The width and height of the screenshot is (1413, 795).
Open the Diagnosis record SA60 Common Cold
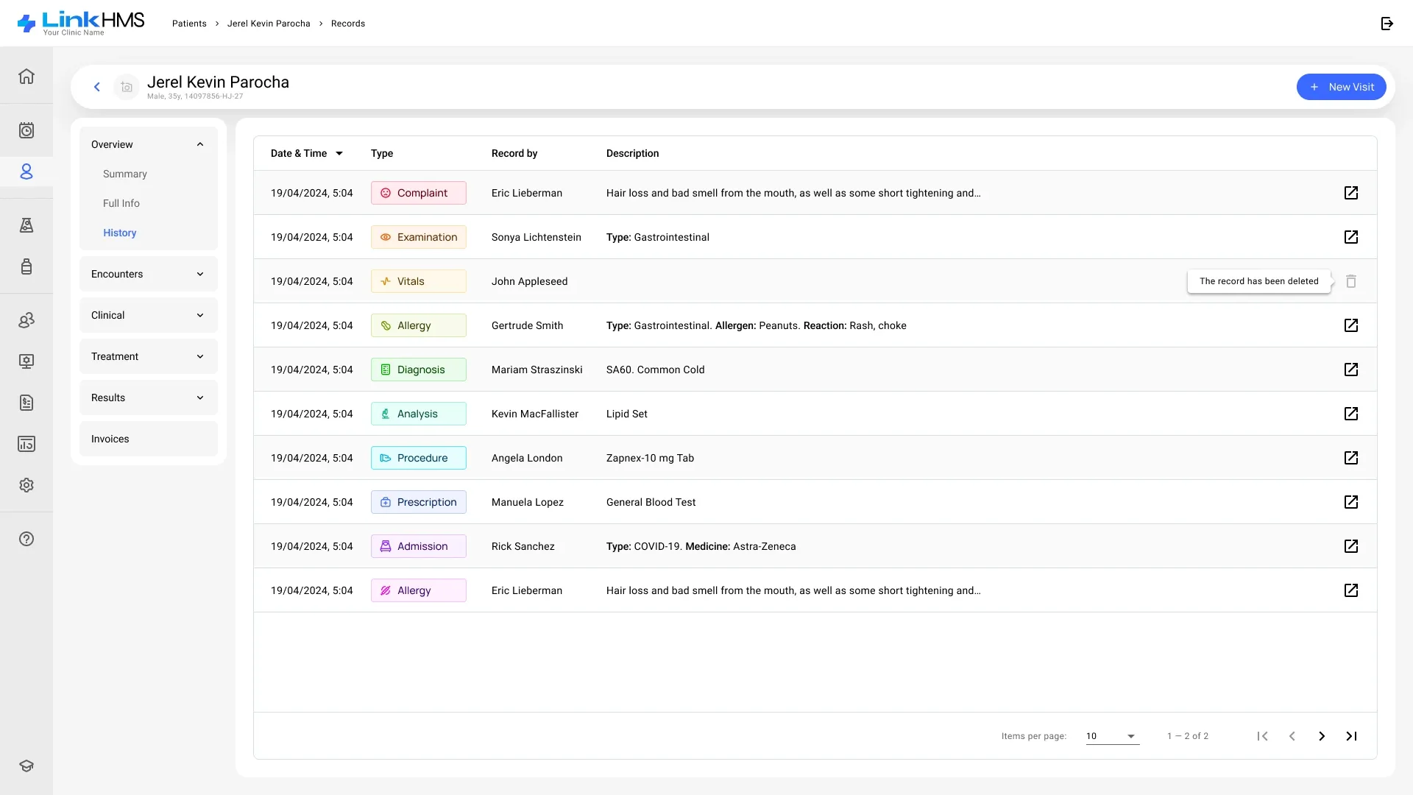click(1351, 370)
